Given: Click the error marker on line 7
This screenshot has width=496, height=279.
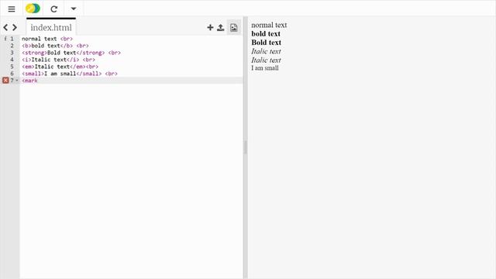Looking at the screenshot, I should coord(5,81).
